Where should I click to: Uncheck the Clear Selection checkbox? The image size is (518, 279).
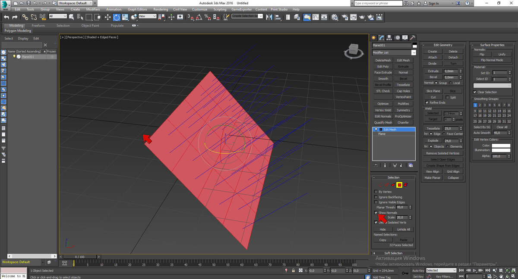475,92
